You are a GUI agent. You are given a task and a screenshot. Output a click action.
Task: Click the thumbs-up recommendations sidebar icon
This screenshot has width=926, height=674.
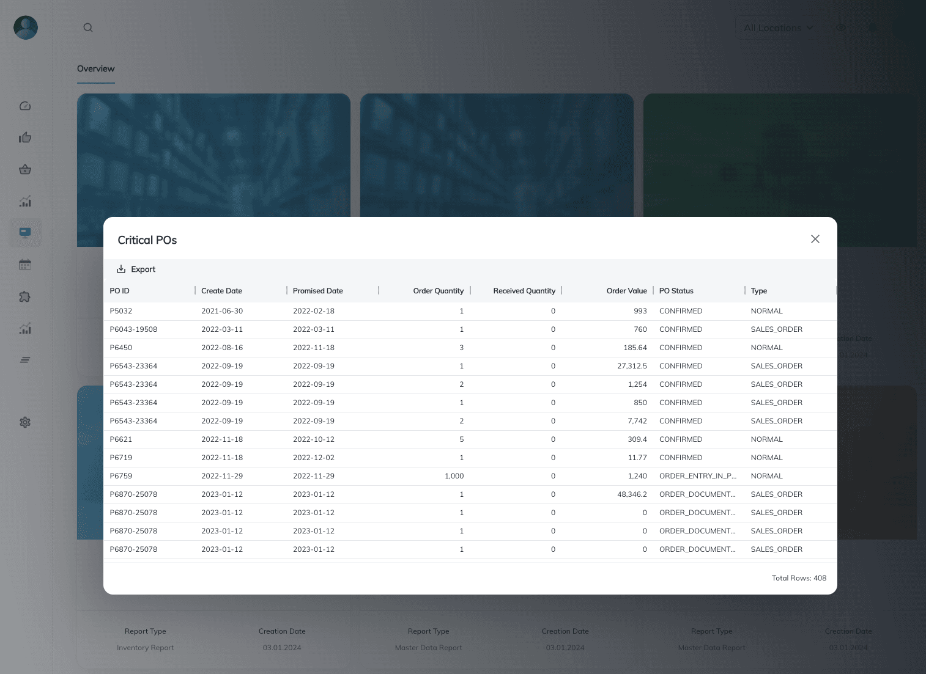pyautogui.click(x=25, y=137)
